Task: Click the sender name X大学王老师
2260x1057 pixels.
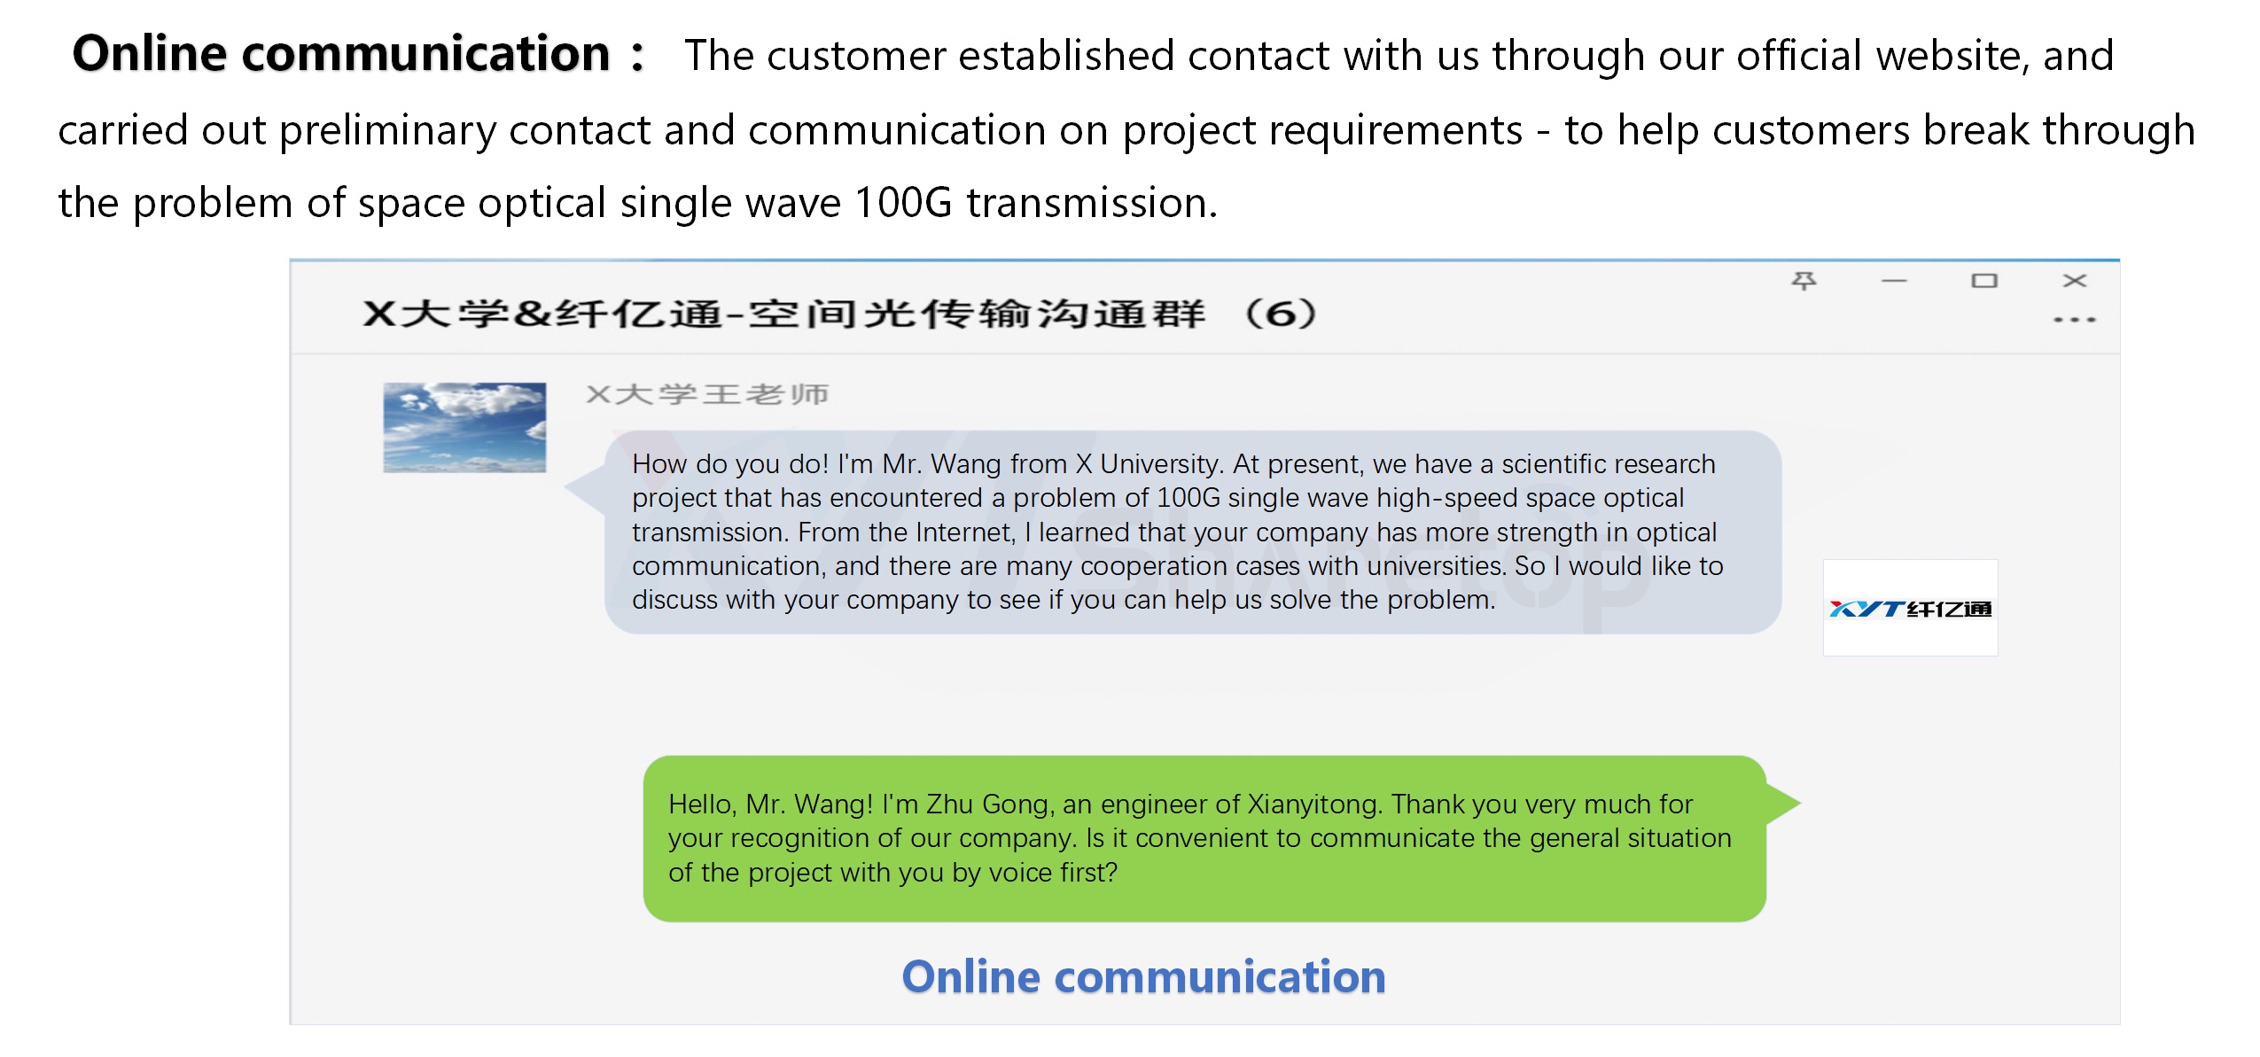Action: (x=707, y=394)
